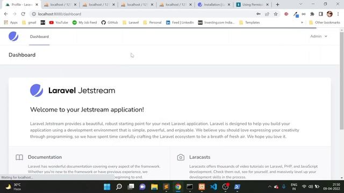Toggle the browser side panel
344x193 pixels.
[x=321, y=14]
